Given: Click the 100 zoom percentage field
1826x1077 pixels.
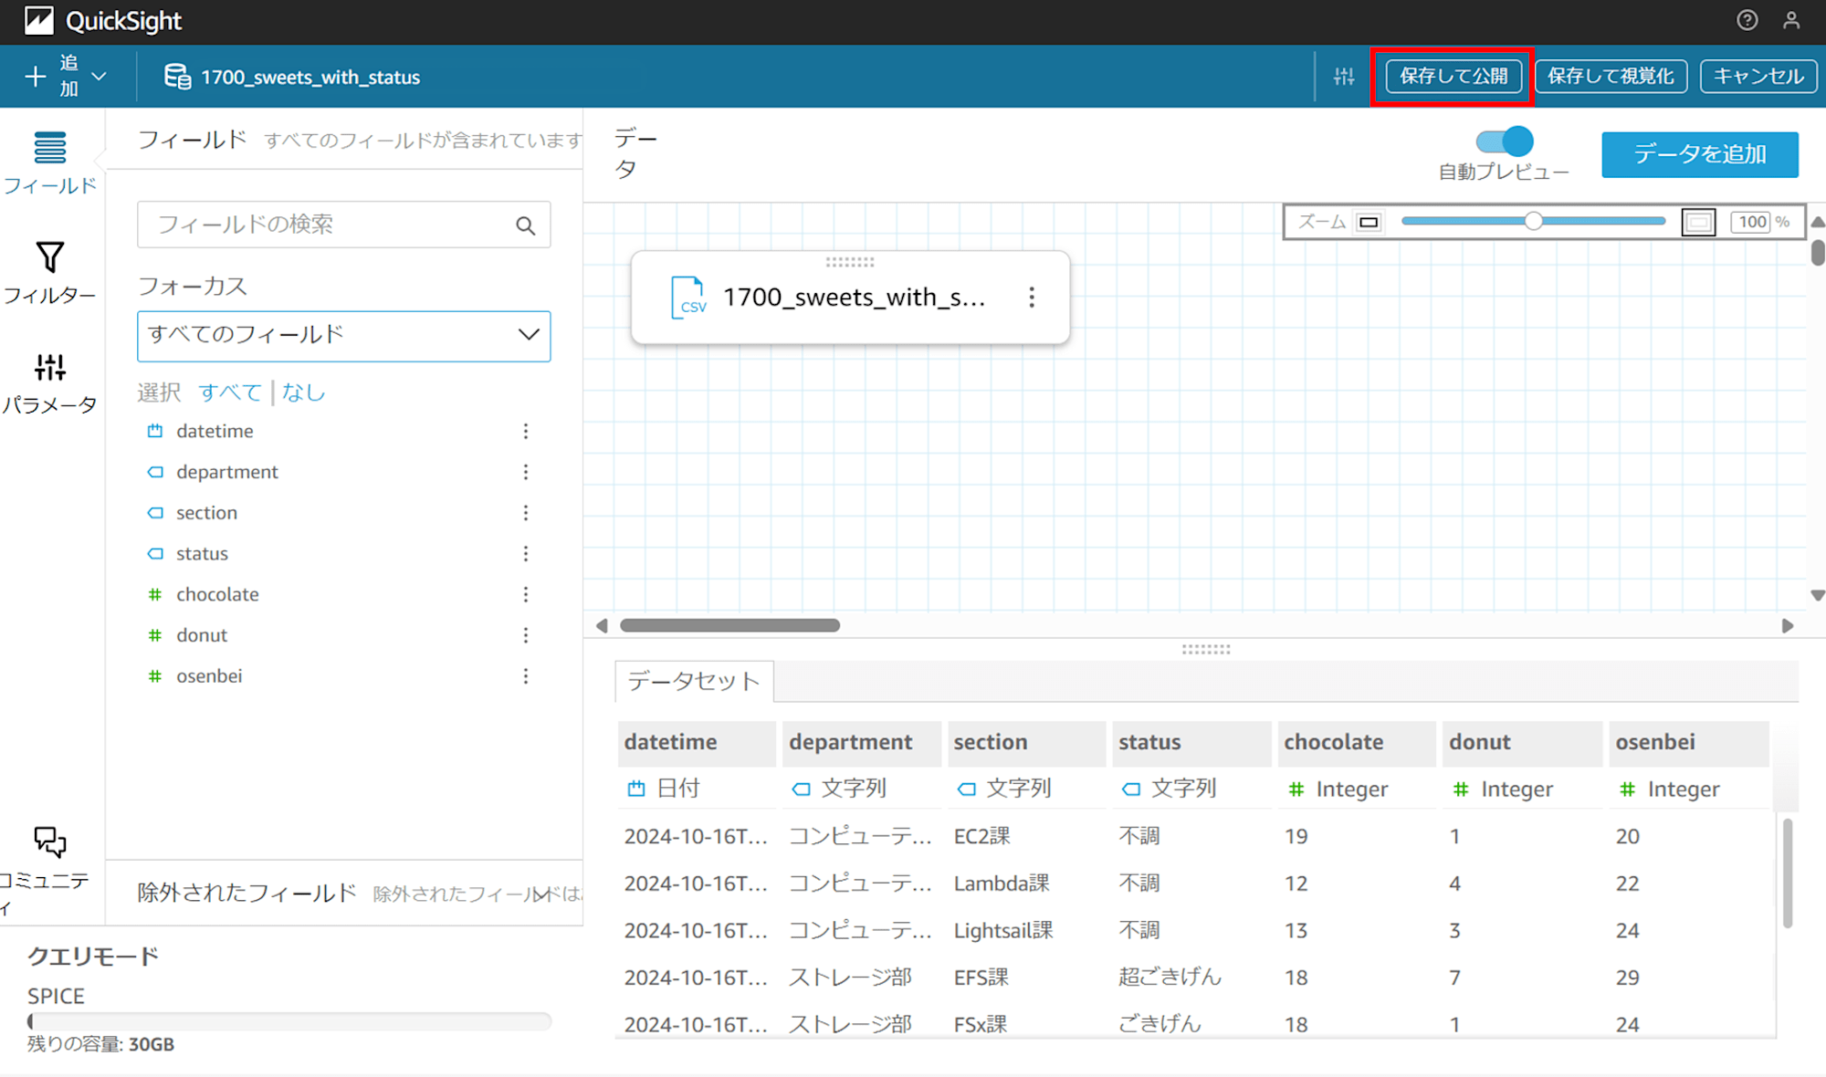Looking at the screenshot, I should click(x=1751, y=222).
